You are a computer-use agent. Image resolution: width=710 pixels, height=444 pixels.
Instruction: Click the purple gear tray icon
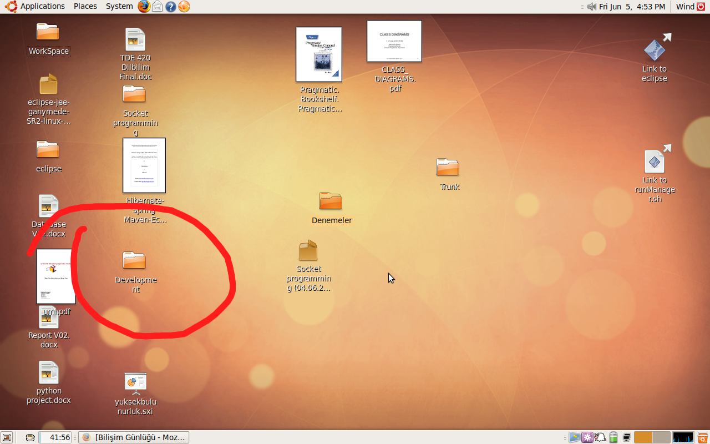click(587, 437)
